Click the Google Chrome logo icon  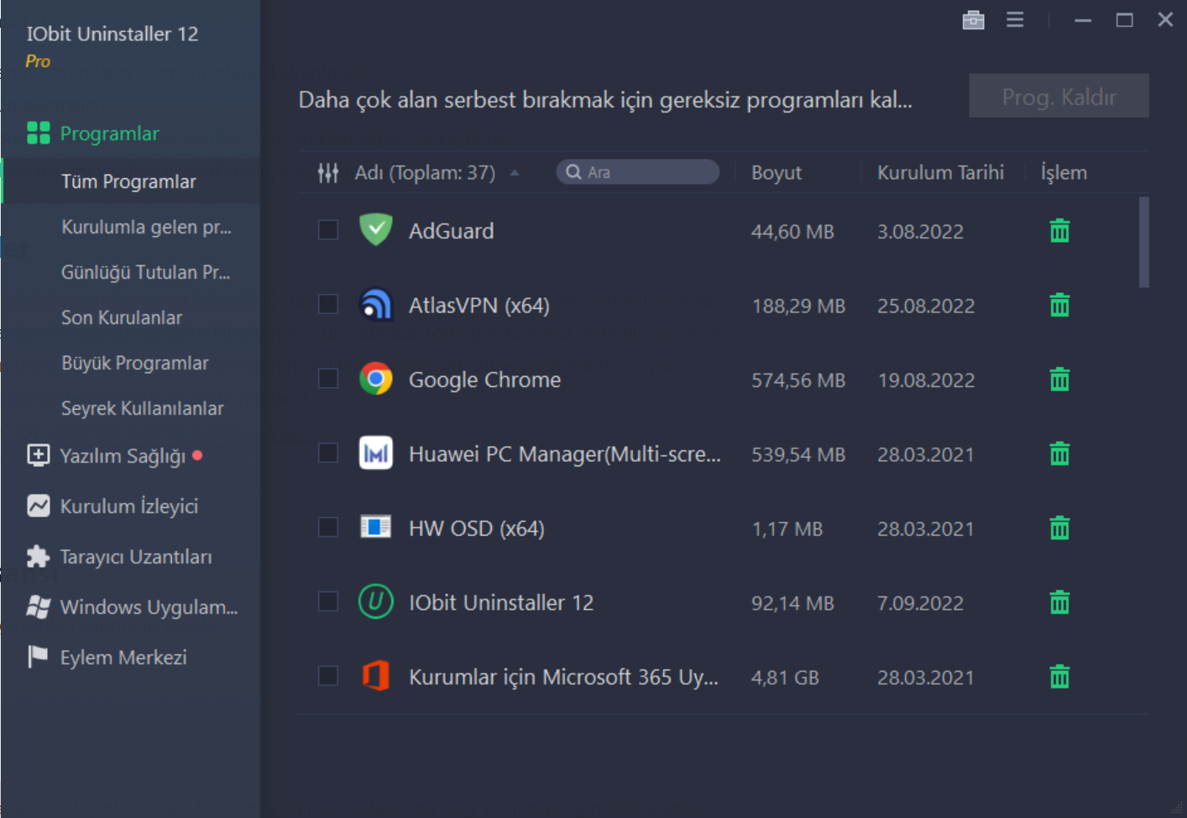[x=376, y=379]
